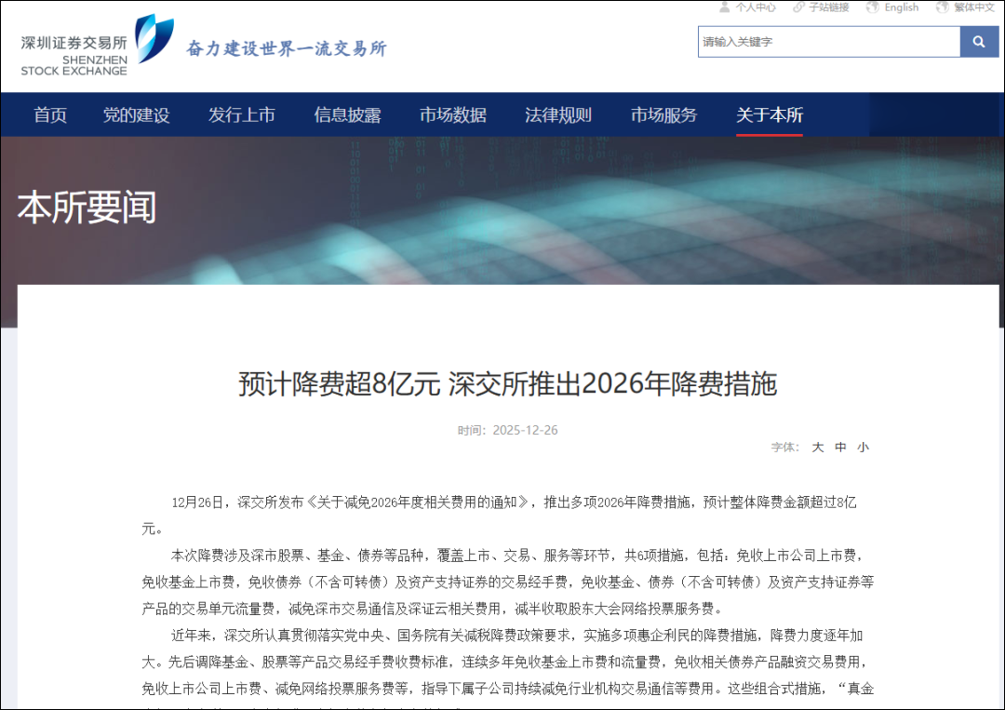This screenshot has width=1005, height=710.
Task: Open the 法律规则 navigation menu
Action: point(557,114)
